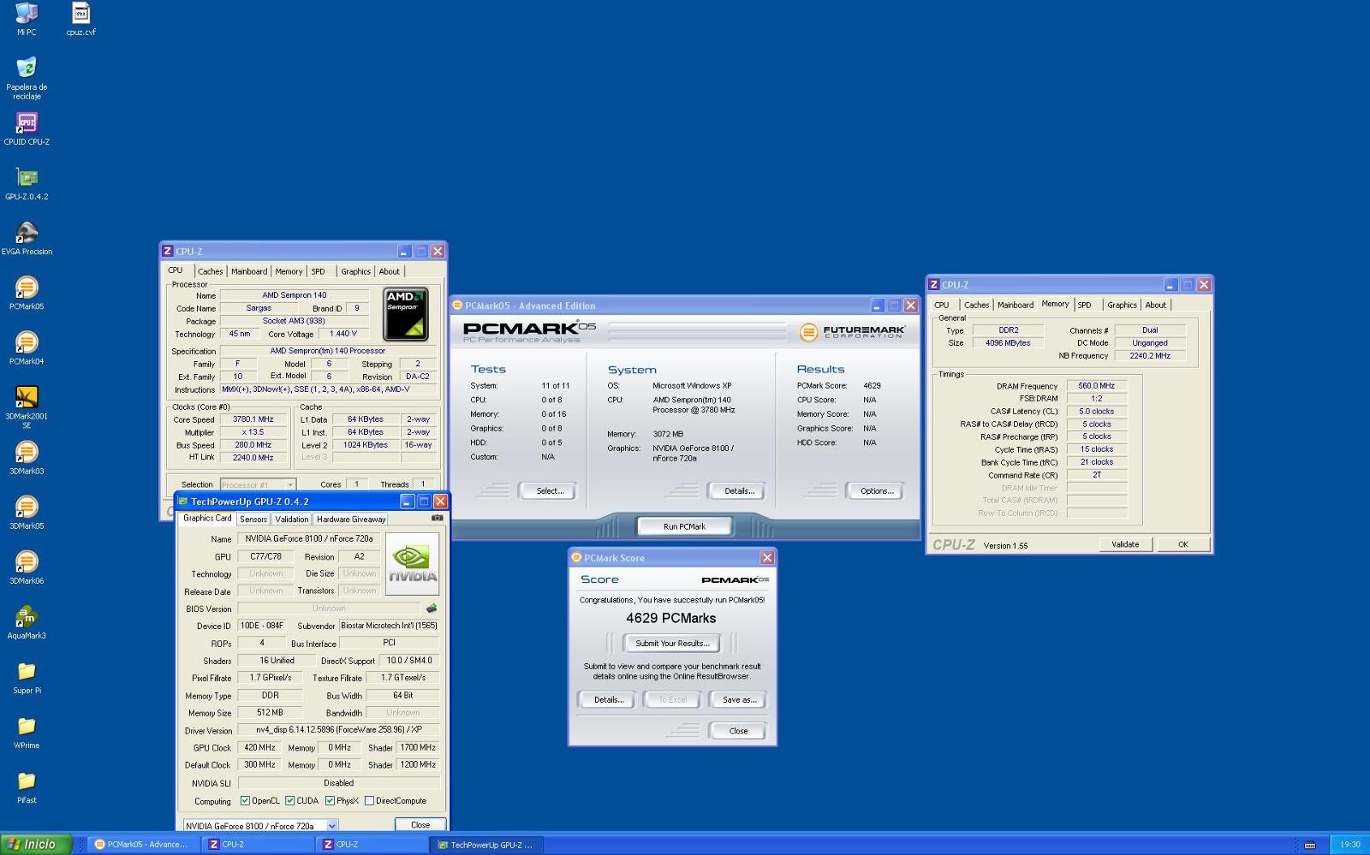Open the Graphics tab in right CPU-Z window
Image resolution: width=1370 pixels, height=855 pixels.
pos(1122,305)
